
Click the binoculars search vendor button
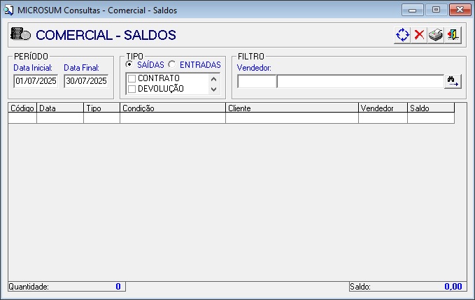[x=453, y=81]
